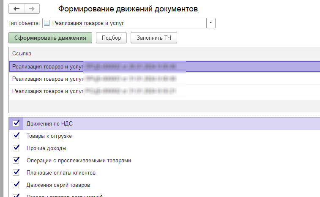This screenshot has height=197, width=320.
Task: Click the 'Подбор' button
Action: (x=112, y=38)
